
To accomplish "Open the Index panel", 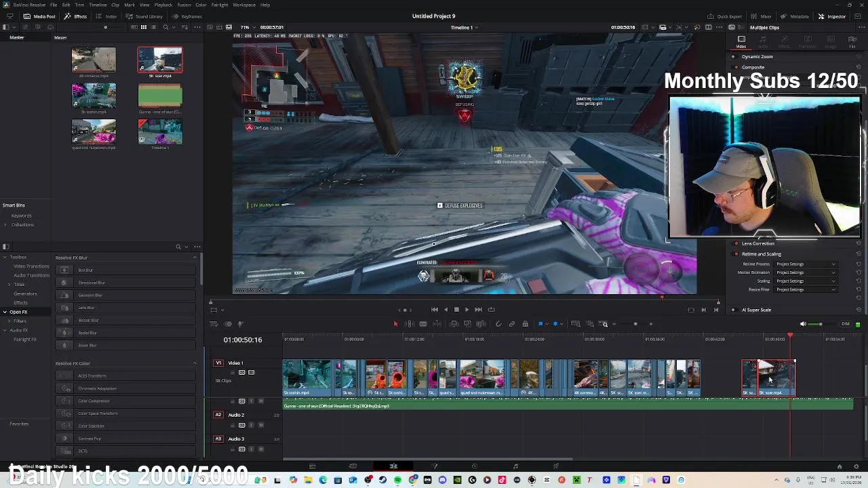I will 106,16.
